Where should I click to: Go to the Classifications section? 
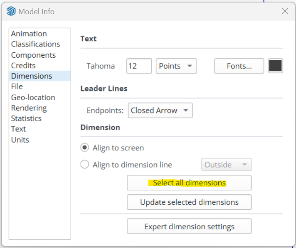coord(35,44)
